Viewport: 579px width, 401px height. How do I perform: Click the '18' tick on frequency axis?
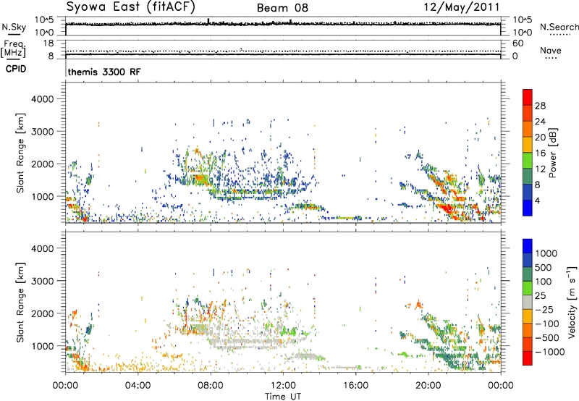[48, 43]
